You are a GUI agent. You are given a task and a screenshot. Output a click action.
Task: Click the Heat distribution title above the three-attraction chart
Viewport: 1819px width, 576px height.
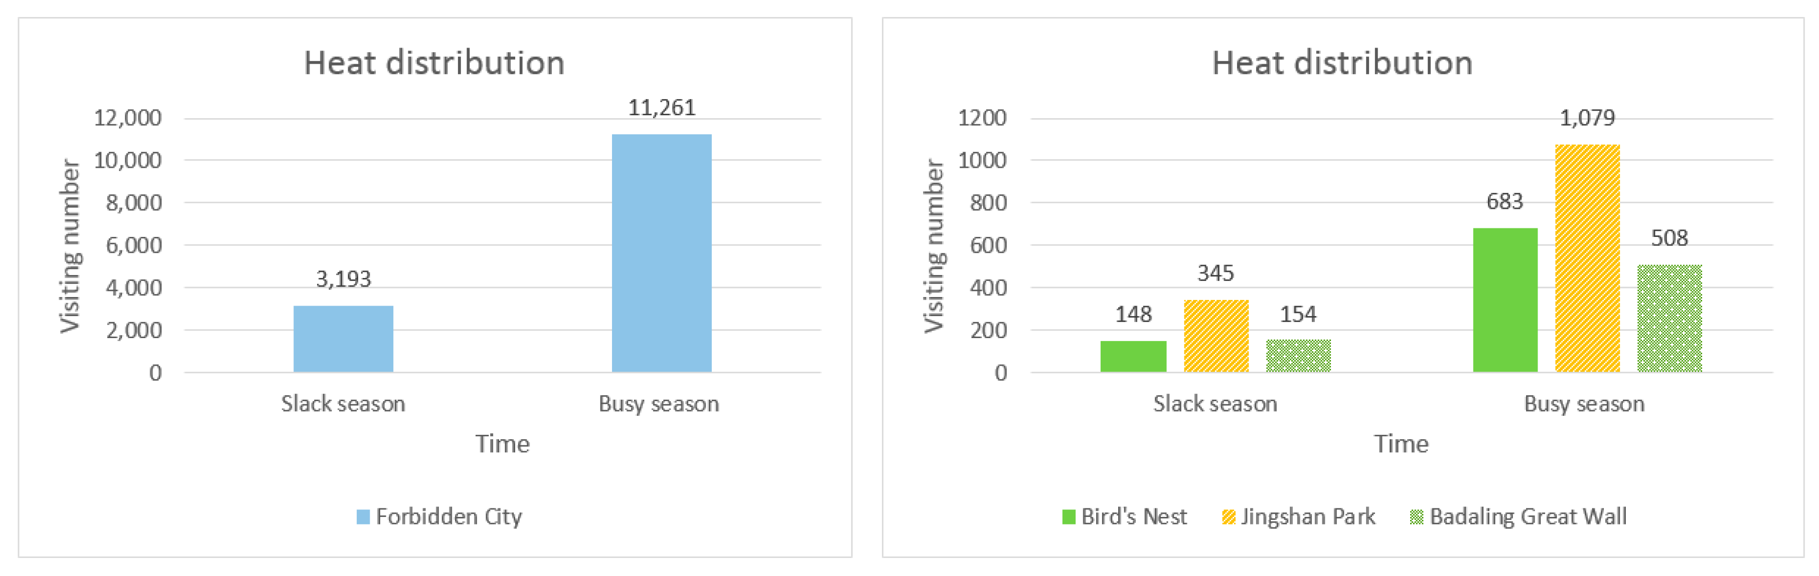(x=1341, y=63)
